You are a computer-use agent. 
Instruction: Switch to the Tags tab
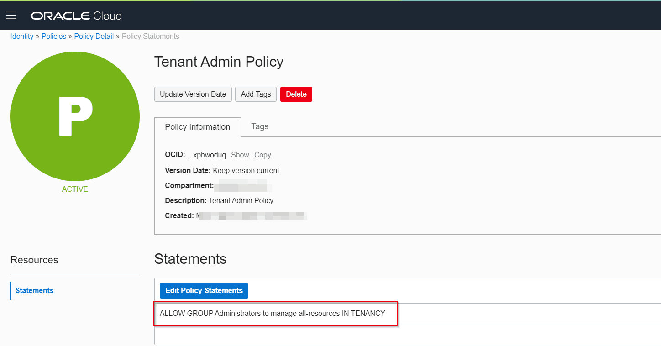coord(259,127)
